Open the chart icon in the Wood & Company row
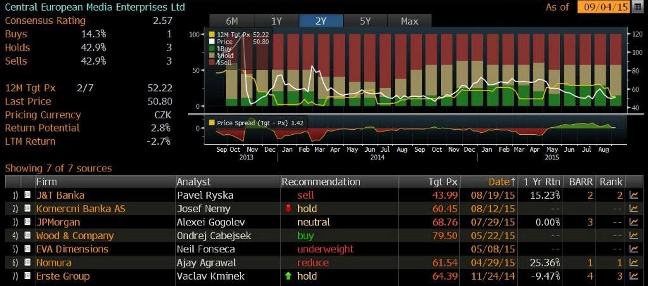Viewport: 648px width, 286px height. pyautogui.click(x=633, y=235)
